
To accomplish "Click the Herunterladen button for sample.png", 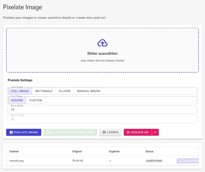I will (x=188, y=161).
